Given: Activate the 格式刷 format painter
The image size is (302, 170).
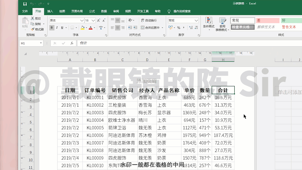Looking at the screenshot, I should (x=37, y=29).
